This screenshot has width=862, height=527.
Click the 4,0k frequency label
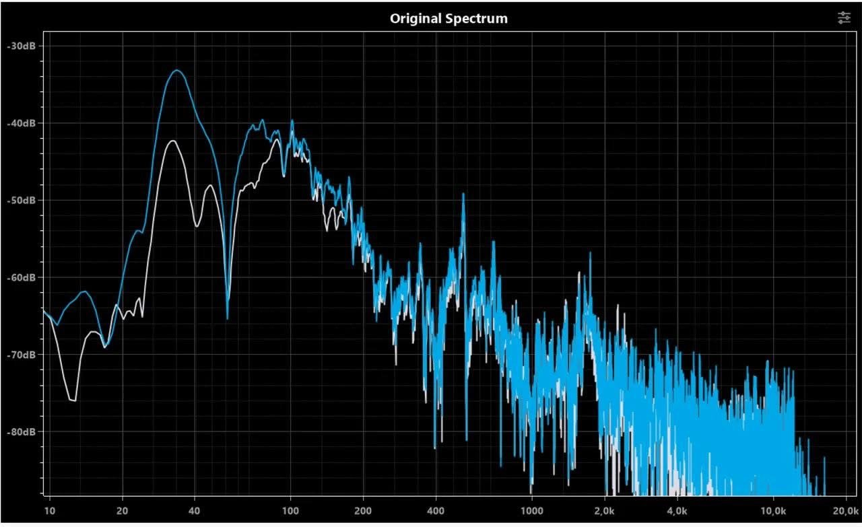tap(677, 510)
